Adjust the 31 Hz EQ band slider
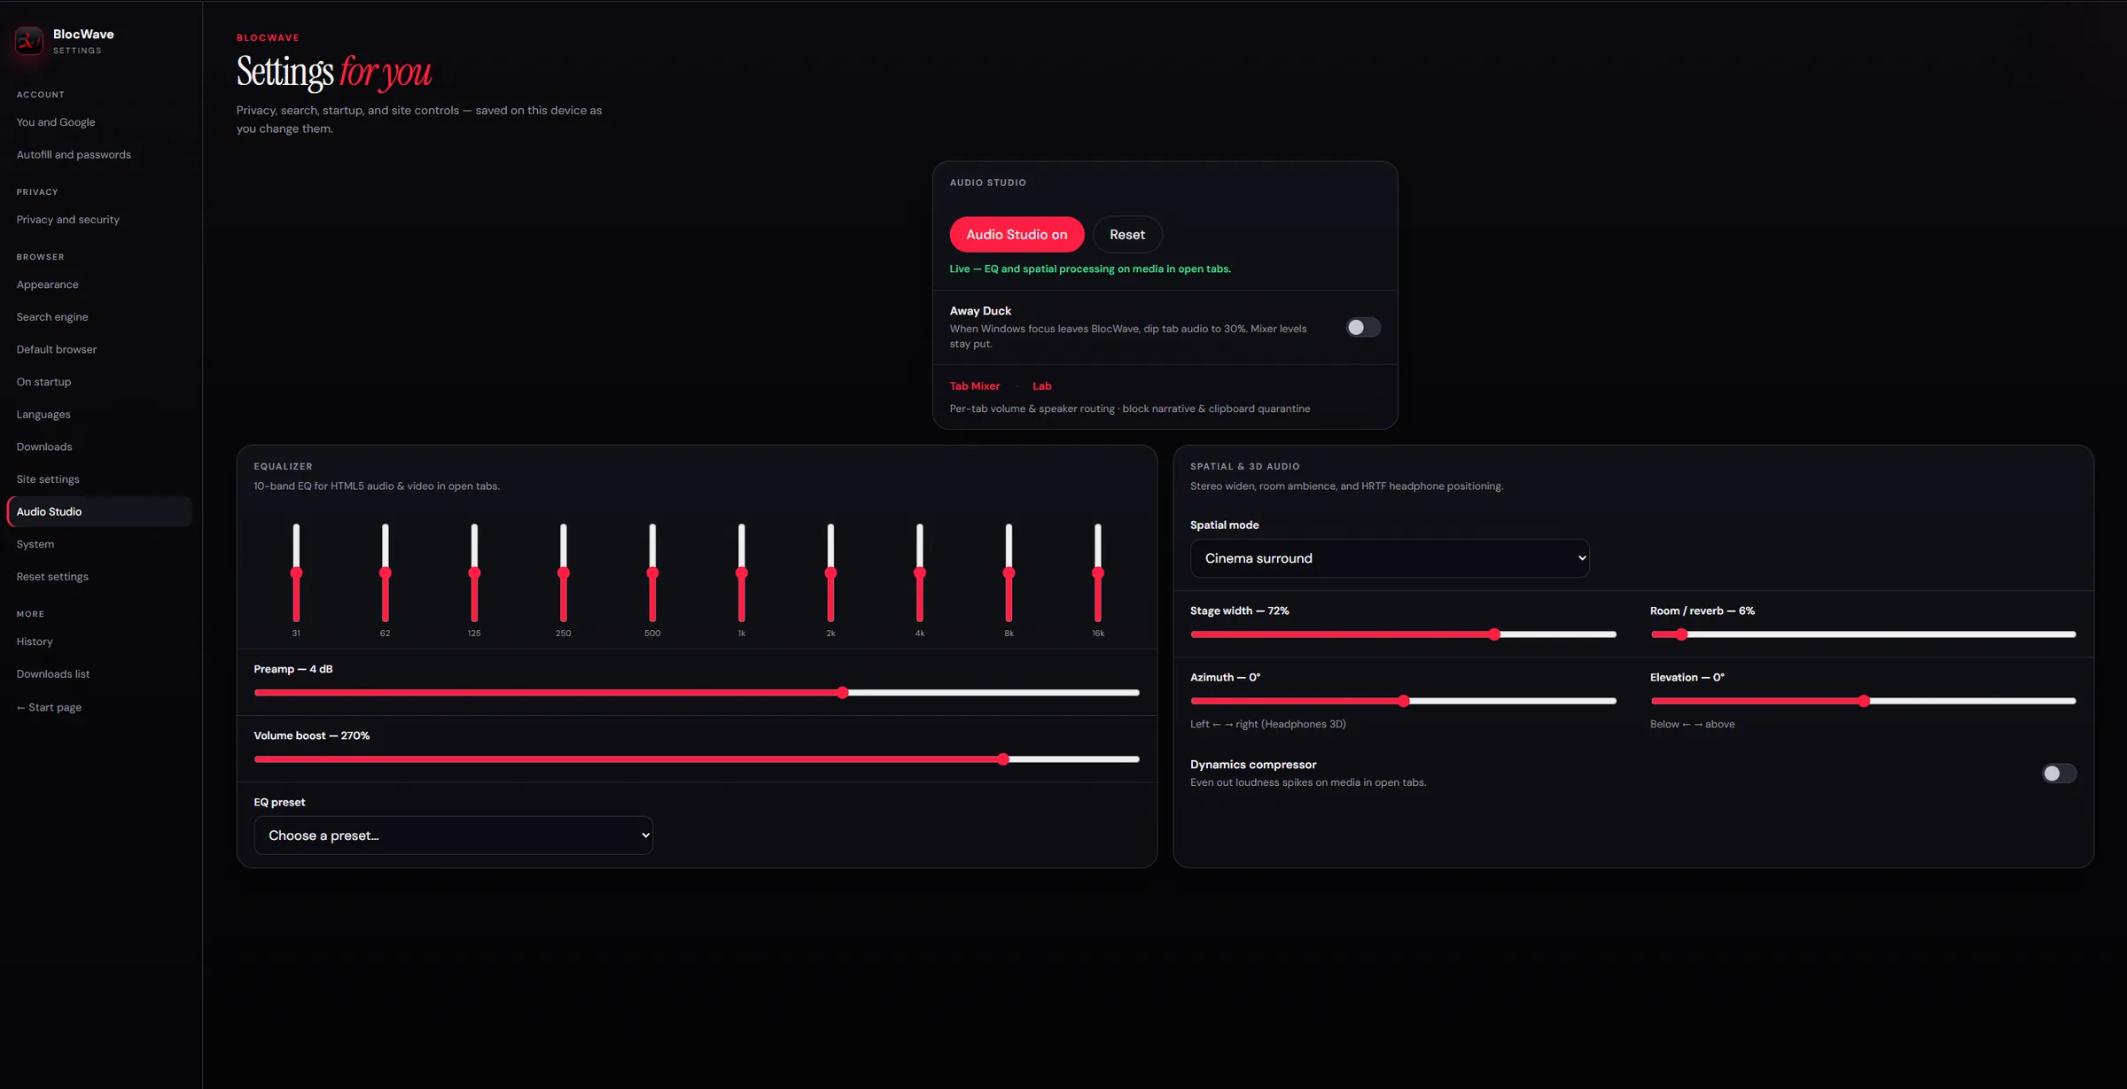This screenshot has width=2127, height=1089. coord(296,572)
